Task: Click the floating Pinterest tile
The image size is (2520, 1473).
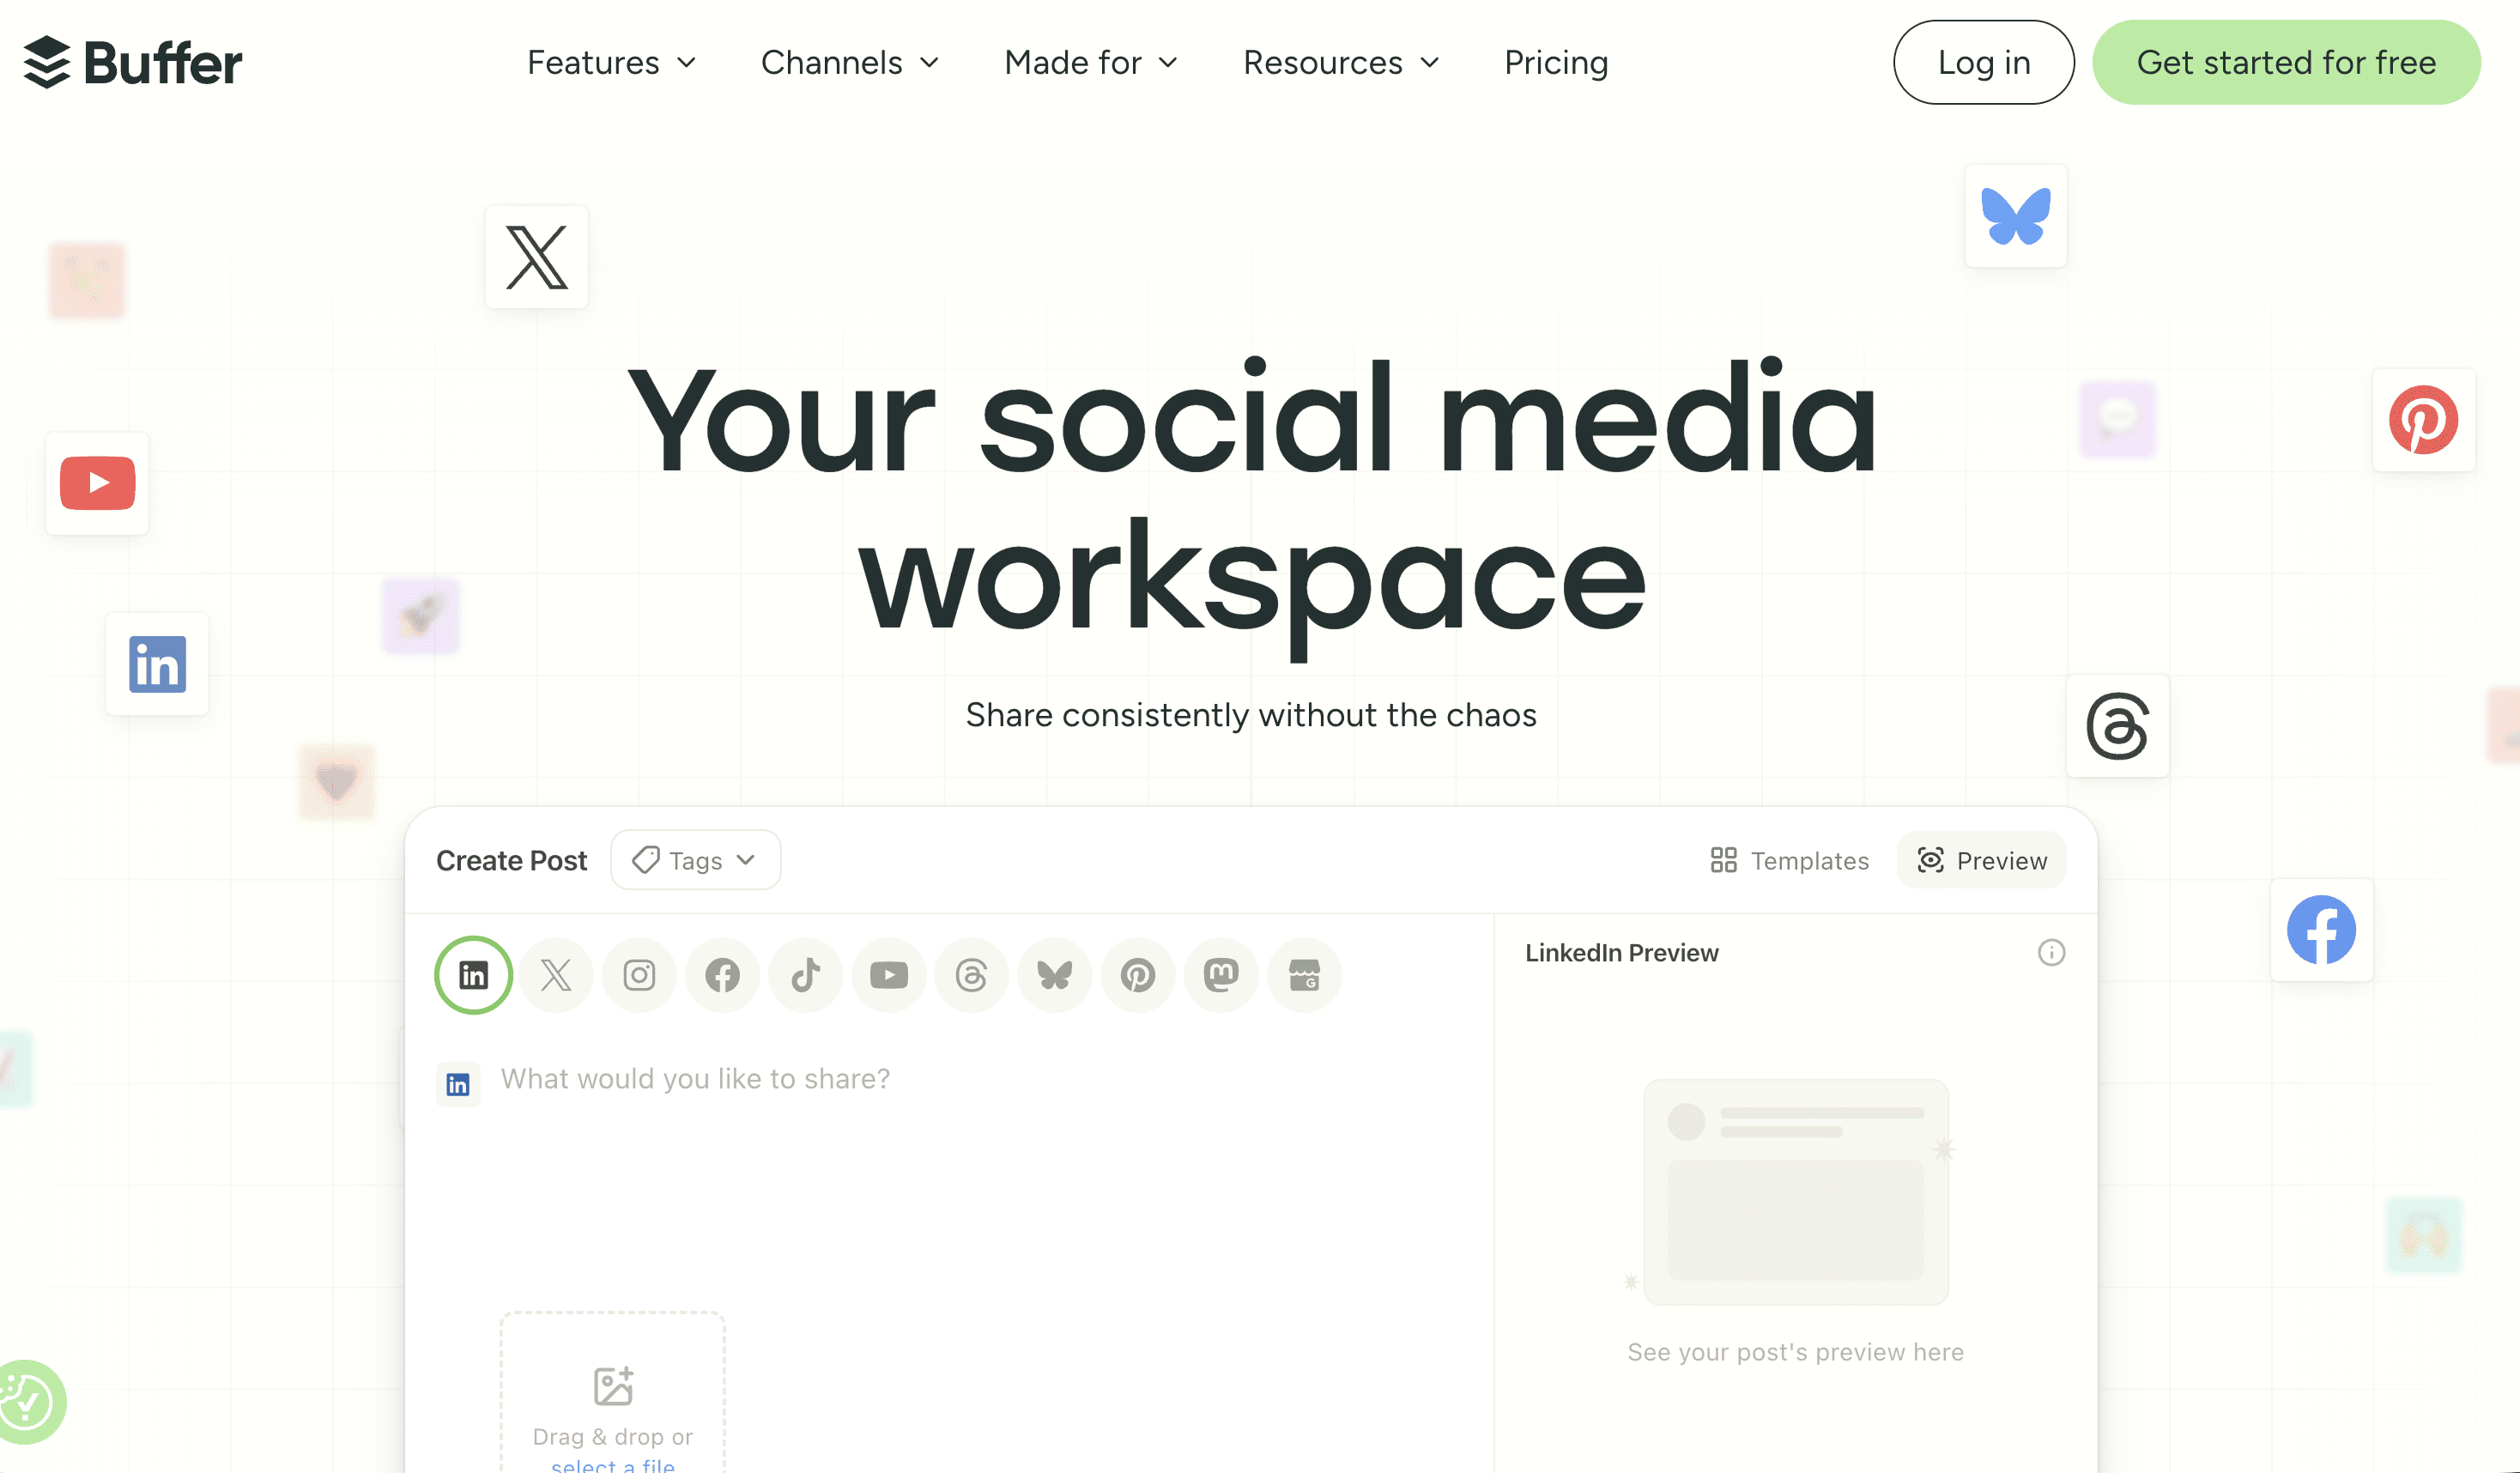Action: (x=2423, y=419)
